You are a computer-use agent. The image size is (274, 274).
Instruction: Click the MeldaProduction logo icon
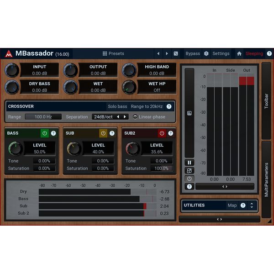9,53
